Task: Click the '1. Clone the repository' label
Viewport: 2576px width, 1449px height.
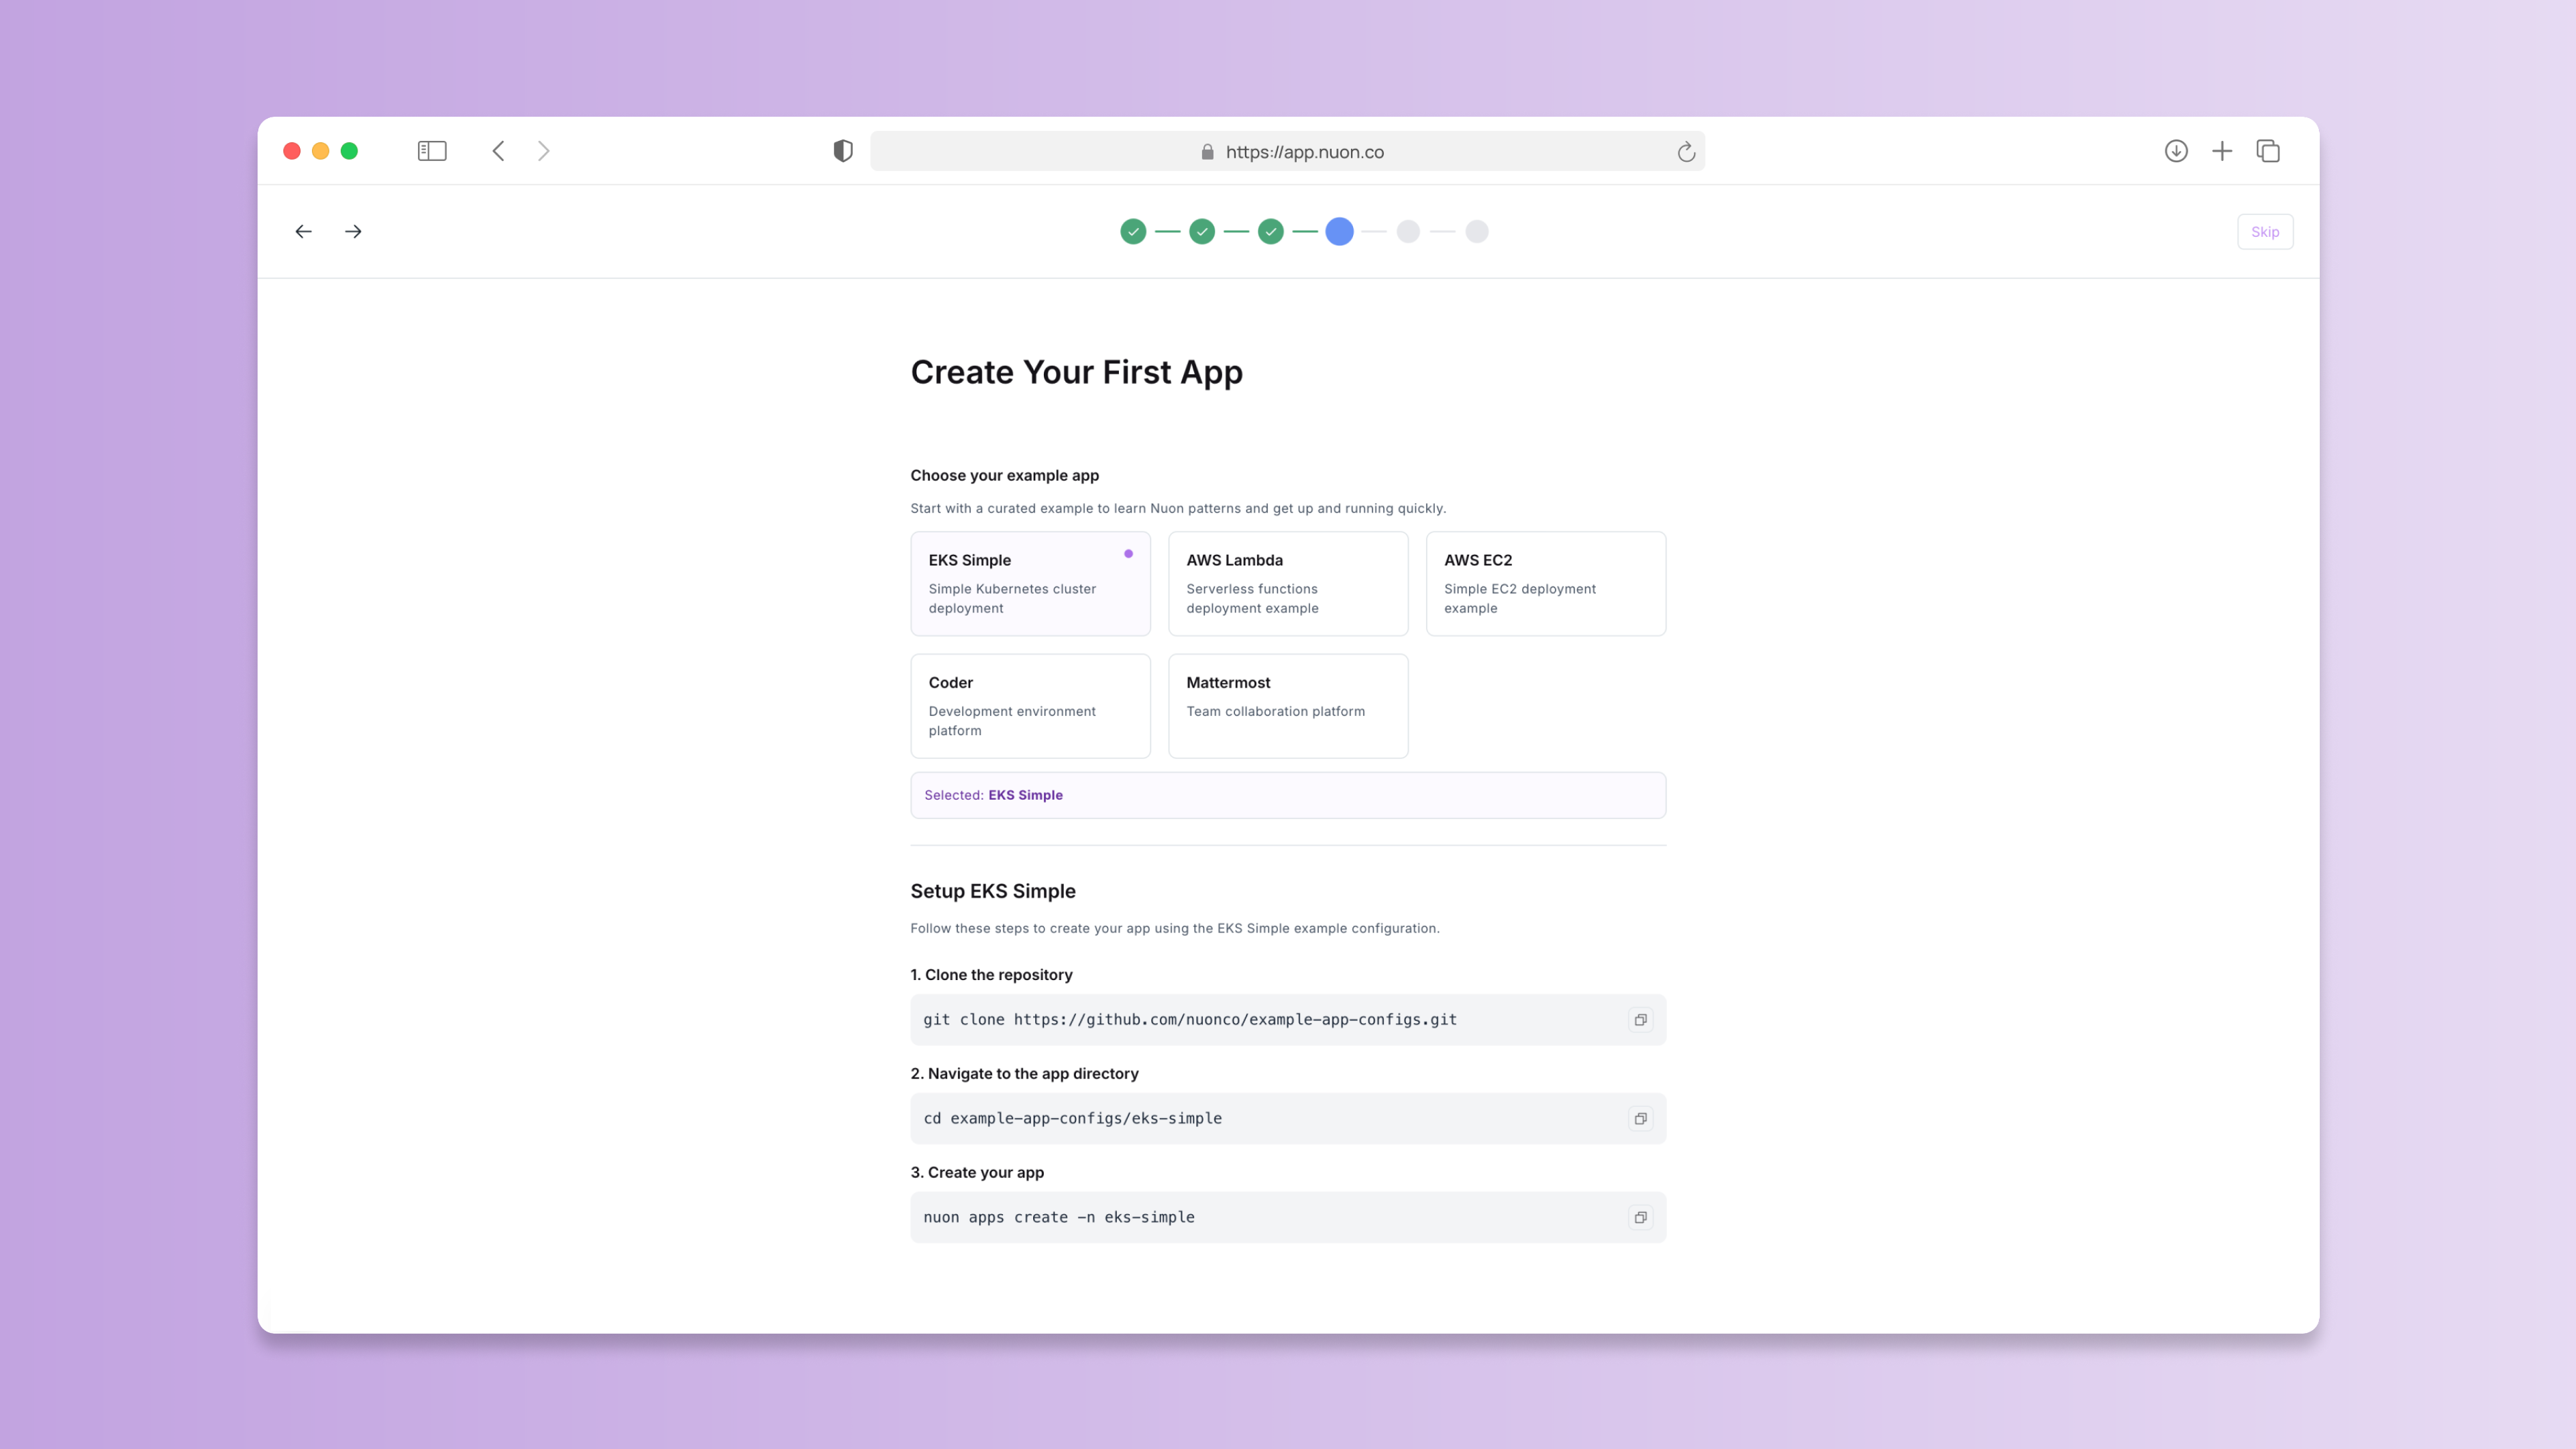Action: (x=991, y=975)
